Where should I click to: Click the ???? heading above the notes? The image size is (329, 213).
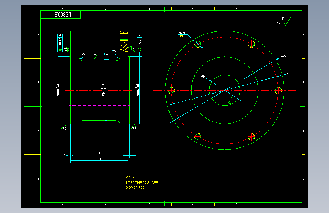(130, 177)
